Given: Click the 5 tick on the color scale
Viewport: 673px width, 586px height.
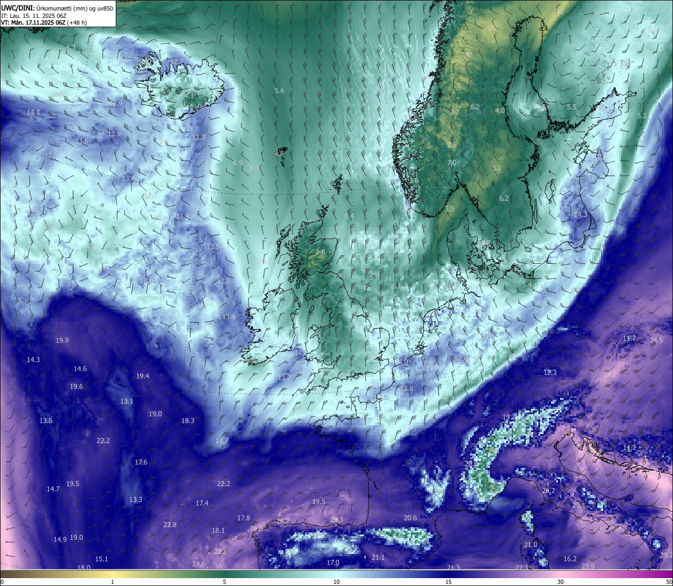Looking at the screenshot, I should (225, 582).
